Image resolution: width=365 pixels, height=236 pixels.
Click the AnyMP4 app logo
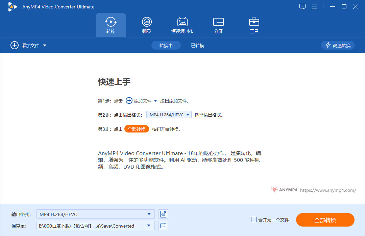point(12,7)
